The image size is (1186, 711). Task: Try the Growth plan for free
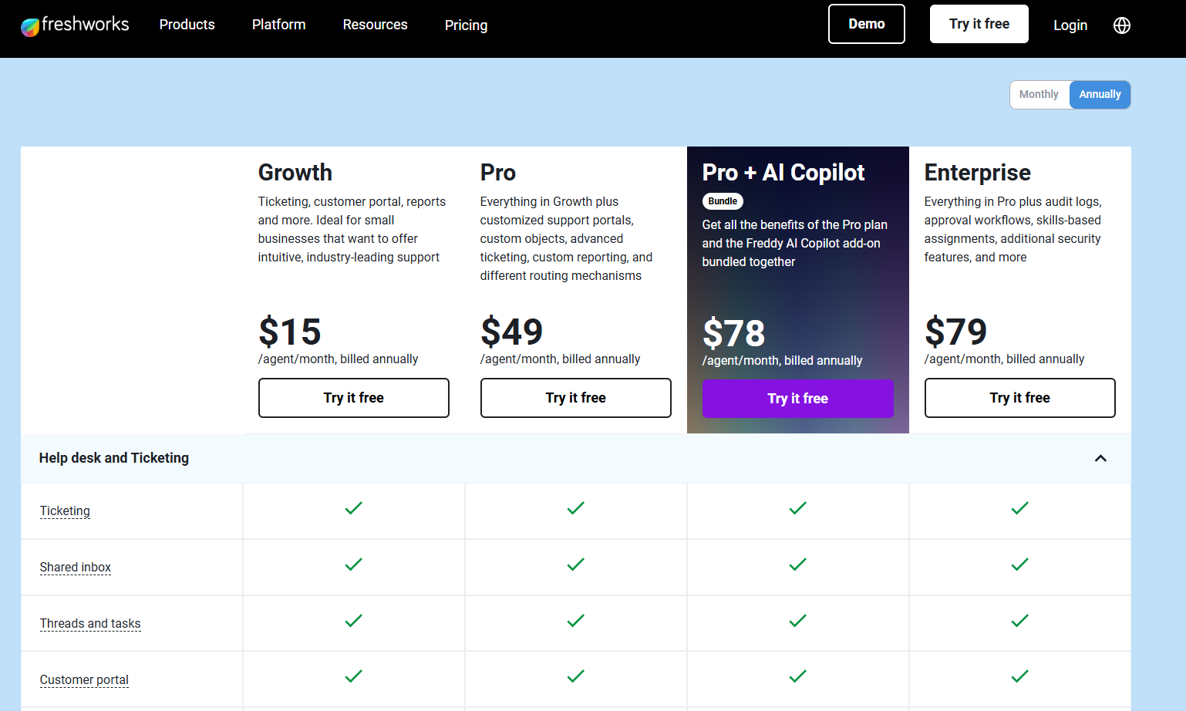(354, 398)
